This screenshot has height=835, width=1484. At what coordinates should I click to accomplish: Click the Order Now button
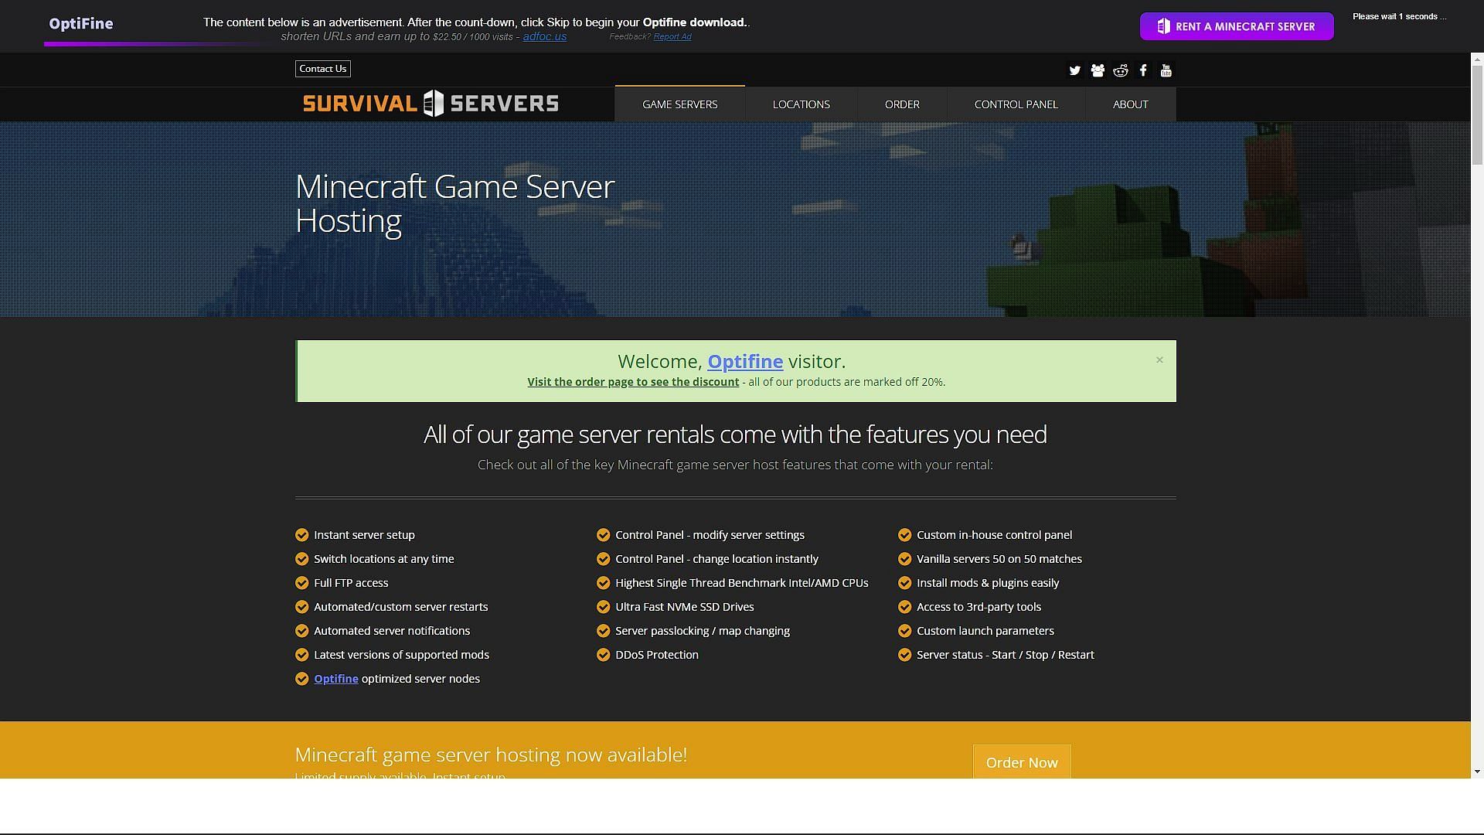click(x=1020, y=762)
